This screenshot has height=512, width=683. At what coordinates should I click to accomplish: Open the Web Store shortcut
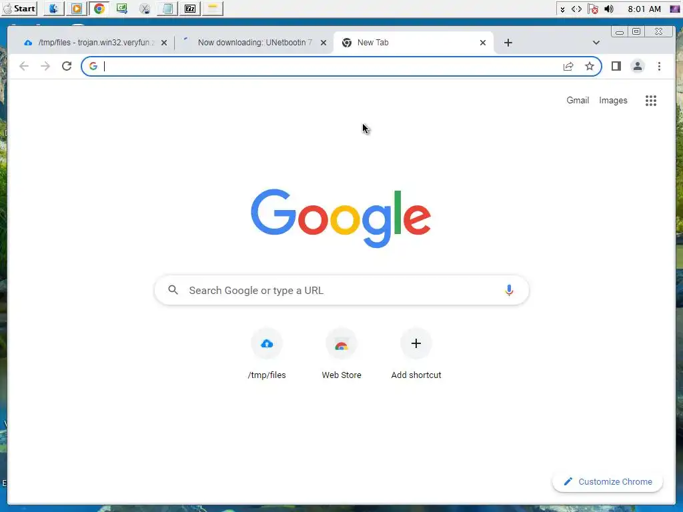[341, 355]
